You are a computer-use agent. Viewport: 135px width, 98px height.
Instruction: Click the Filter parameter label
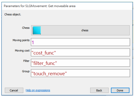pos(26,61)
